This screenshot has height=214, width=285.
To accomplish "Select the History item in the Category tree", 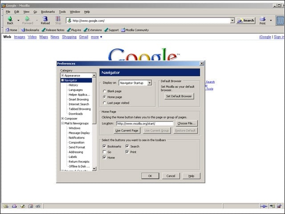I will pos(73,85).
